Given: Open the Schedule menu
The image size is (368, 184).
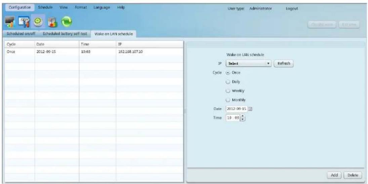Looking at the screenshot, I should click(x=45, y=7).
